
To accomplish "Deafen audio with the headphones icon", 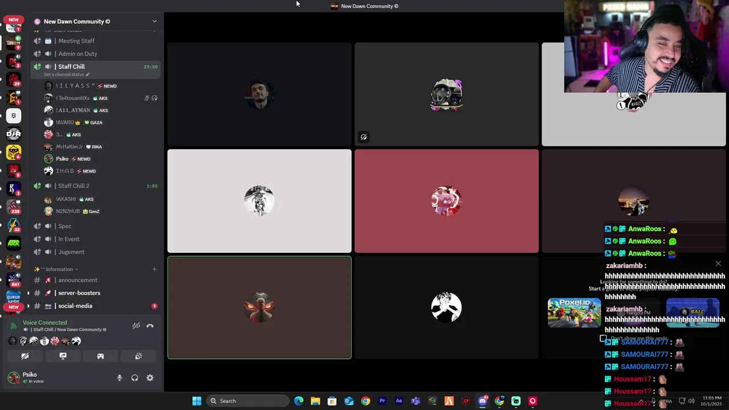I will tap(134, 378).
